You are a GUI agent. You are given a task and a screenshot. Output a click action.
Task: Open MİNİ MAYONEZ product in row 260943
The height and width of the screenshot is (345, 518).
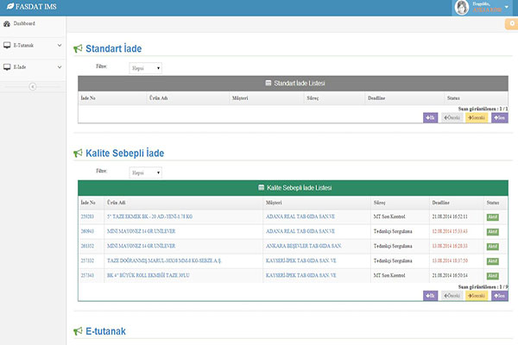point(141,231)
